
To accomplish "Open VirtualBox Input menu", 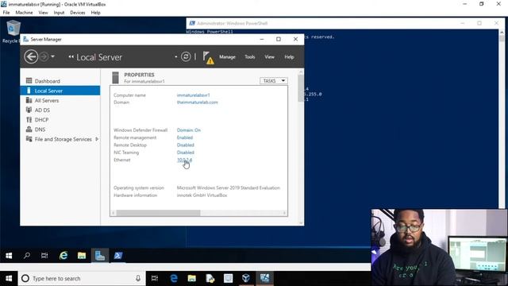I will [59, 13].
